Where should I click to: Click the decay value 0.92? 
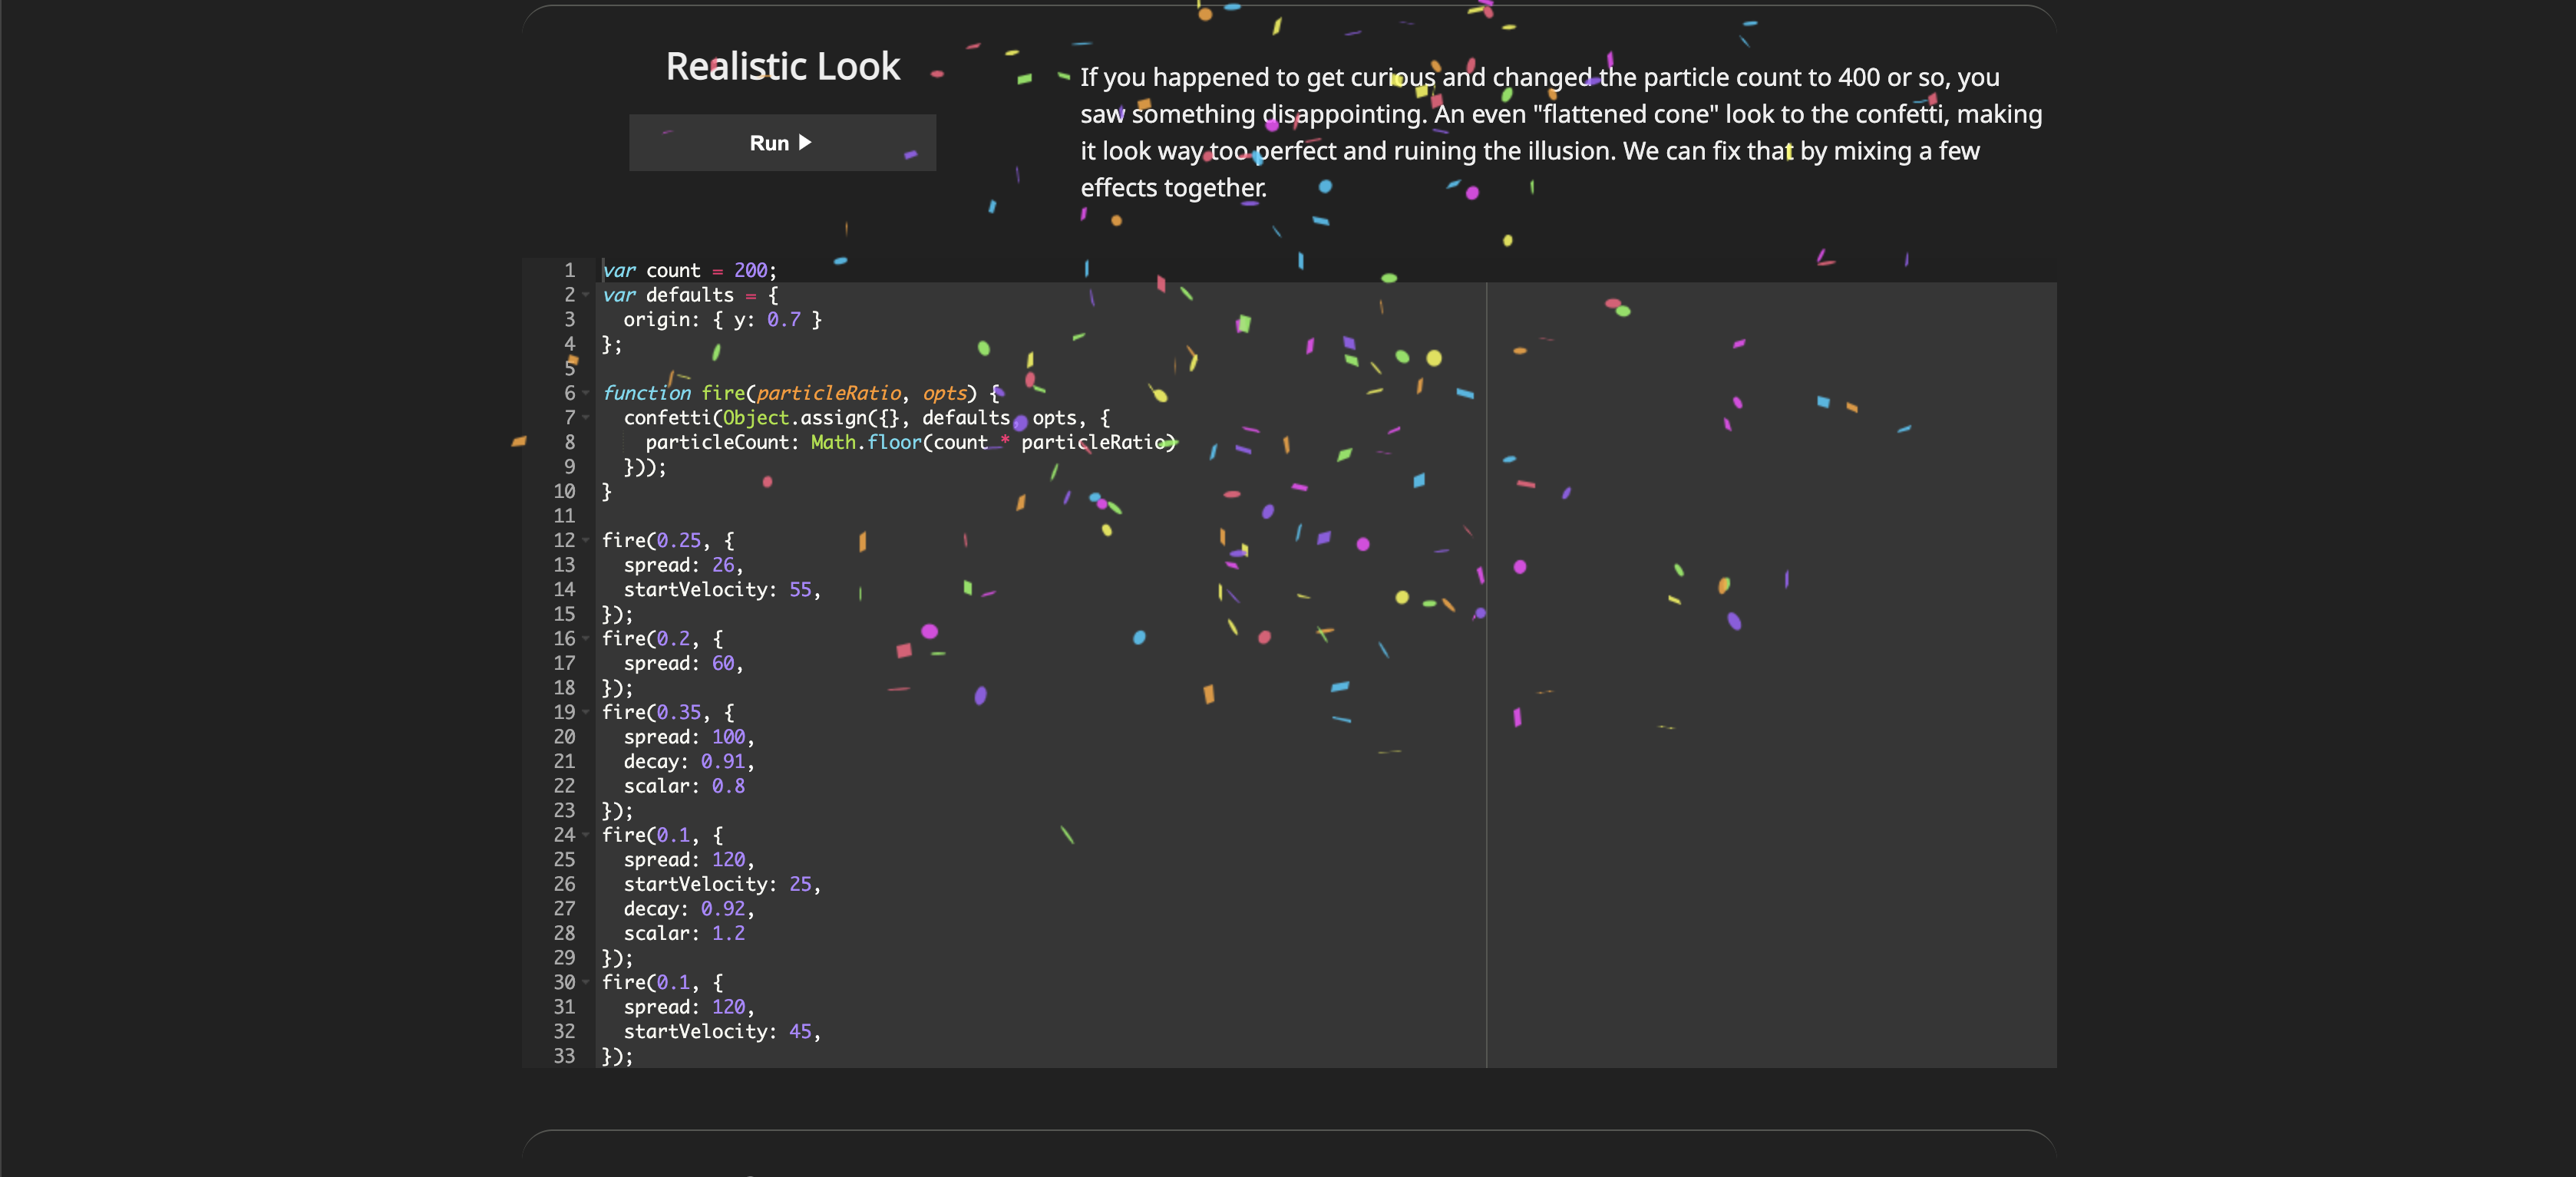(x=722, y=909)
